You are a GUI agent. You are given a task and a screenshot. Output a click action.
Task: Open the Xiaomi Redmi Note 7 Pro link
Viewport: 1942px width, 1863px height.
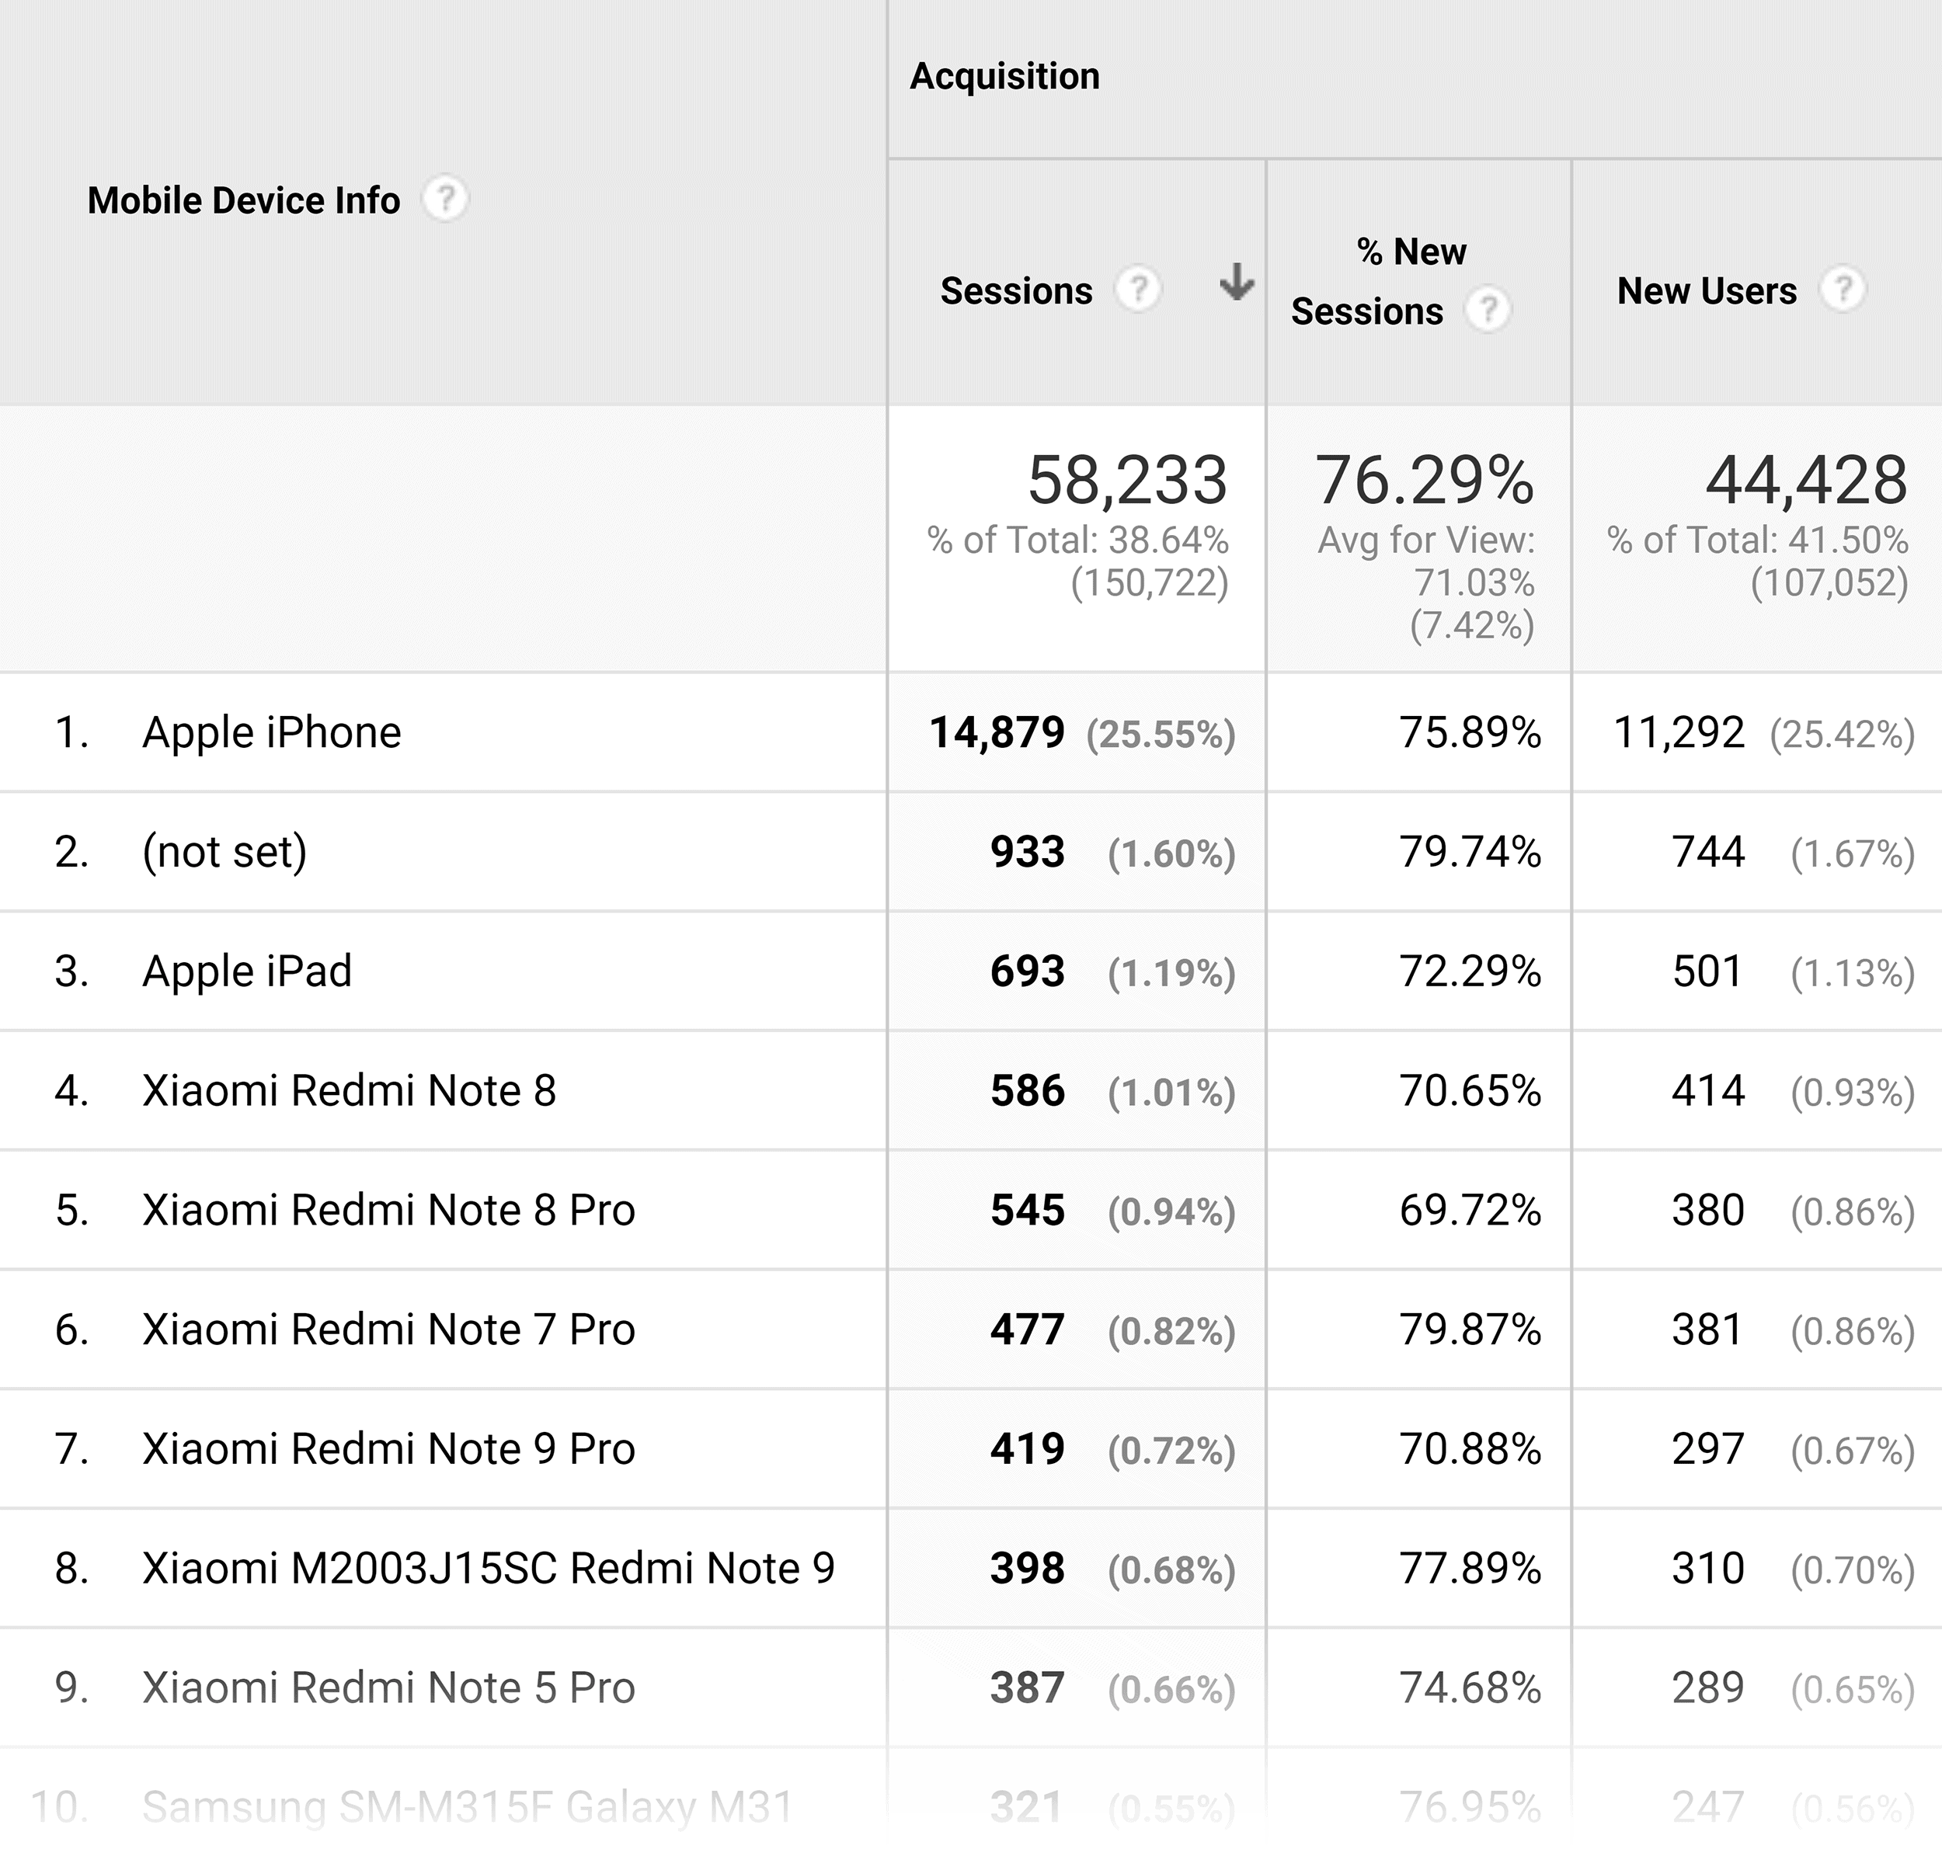[x=388, y=1329]
